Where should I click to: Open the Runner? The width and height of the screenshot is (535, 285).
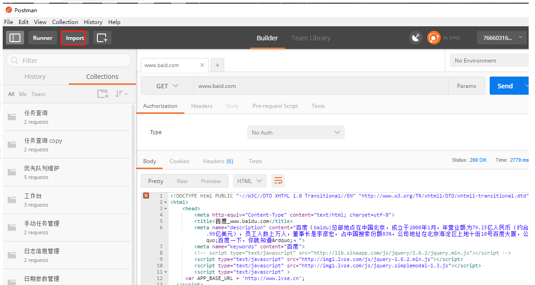point(43,38)
